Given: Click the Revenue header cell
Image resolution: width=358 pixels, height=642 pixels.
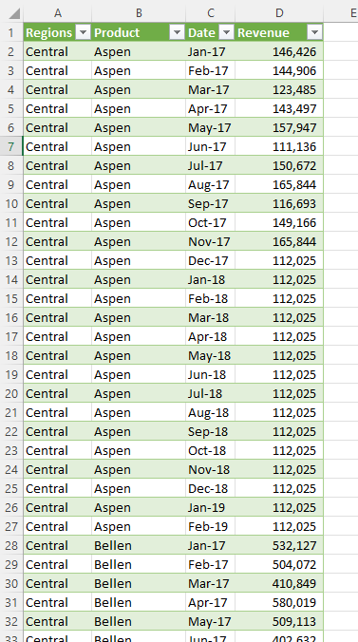Looking at the screenshot, I should pos(279,32).
